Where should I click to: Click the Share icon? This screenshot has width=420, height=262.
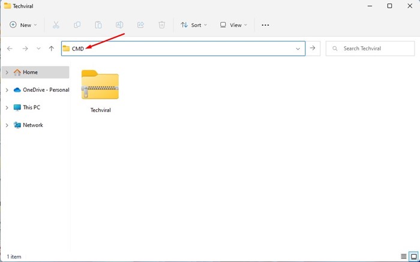(140, 25)
